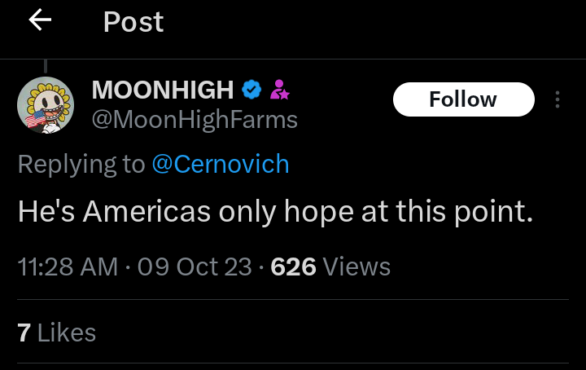Click the pink subscriber badge icon
Screen dimensions: 586x370
(x=280, y=89)
